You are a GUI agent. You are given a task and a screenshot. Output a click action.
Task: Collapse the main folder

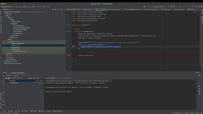(x=7, y=18)
